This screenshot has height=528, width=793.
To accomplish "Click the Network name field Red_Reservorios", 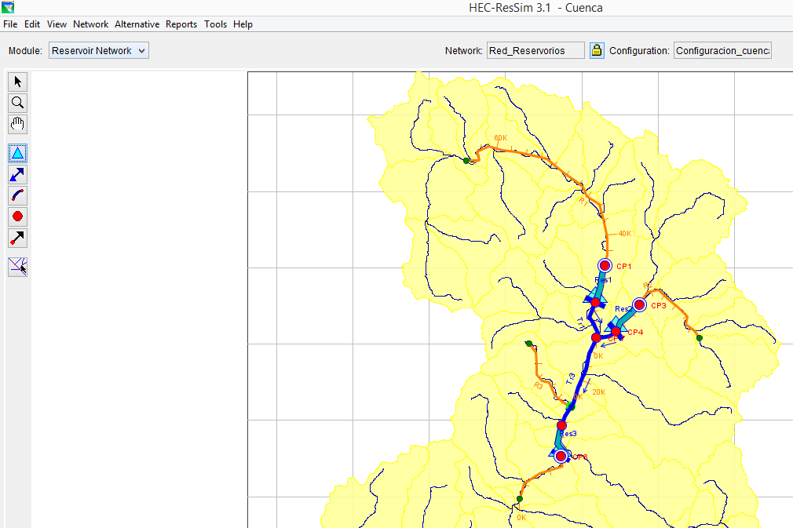I will (535, 50).
